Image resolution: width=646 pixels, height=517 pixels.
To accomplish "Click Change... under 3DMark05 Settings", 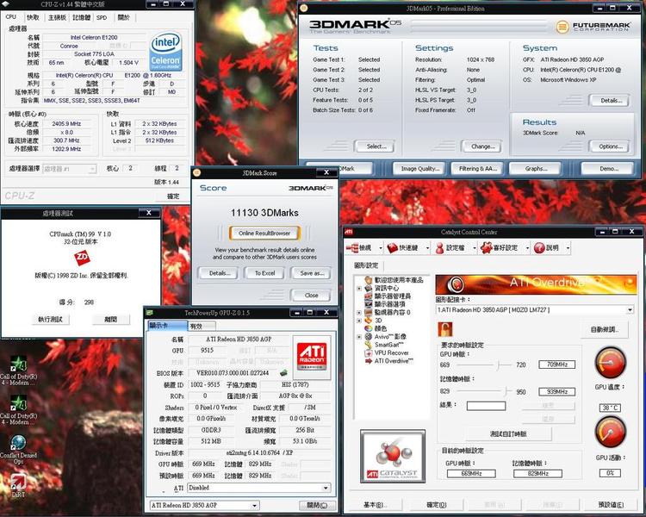I will tap(483, 146).
